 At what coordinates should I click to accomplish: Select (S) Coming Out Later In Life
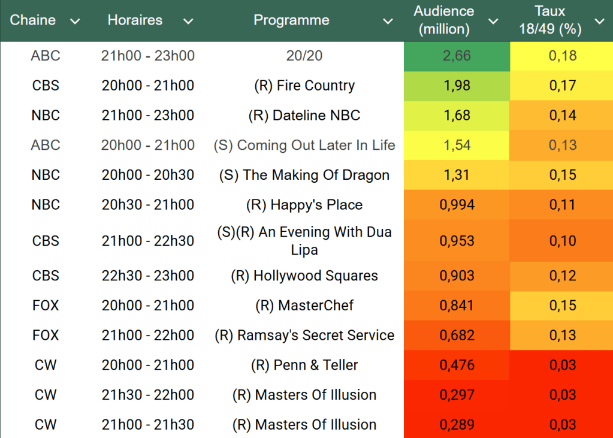pyautogui.click(x=304, y=145)
